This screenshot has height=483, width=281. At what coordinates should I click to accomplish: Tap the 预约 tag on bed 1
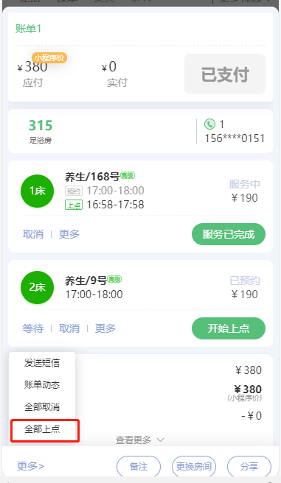click(74, 191)
